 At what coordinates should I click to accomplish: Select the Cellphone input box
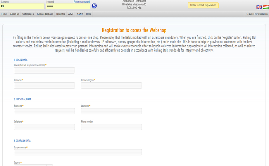tap(44, 127)
